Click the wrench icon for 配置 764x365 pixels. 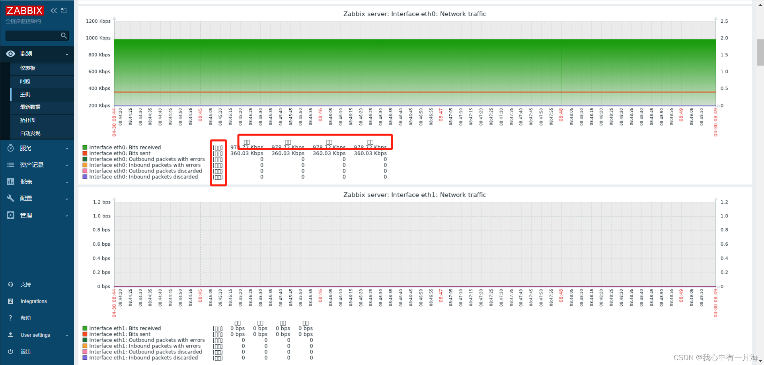tap(11, 198)
